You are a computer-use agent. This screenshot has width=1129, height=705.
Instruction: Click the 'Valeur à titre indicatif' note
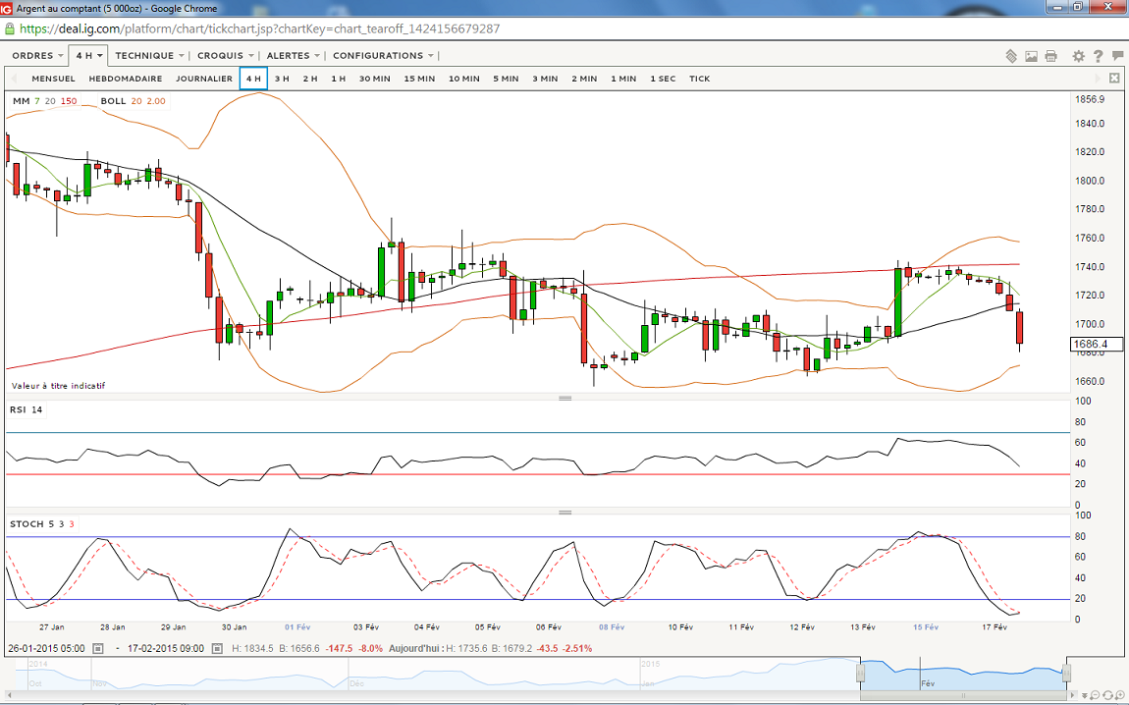(x=58, y=386)
